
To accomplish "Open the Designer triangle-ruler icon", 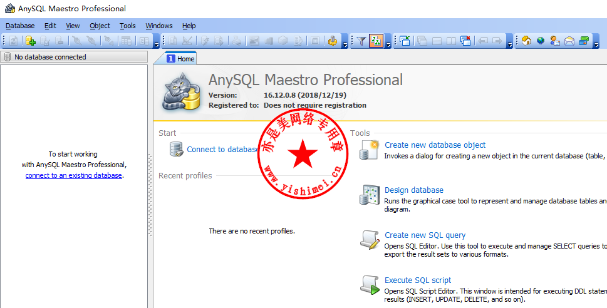I will point(187,41).
